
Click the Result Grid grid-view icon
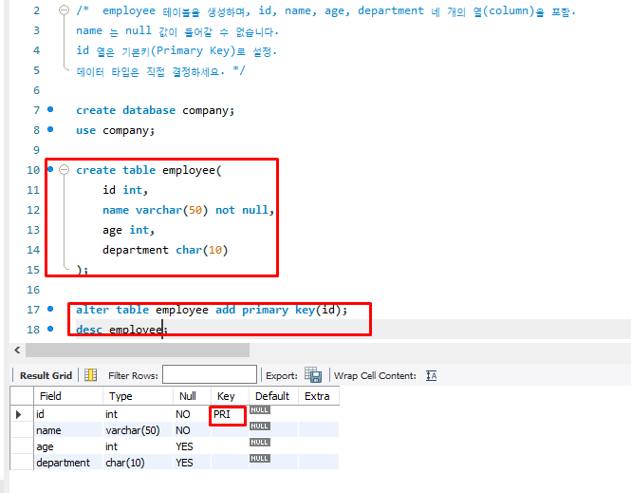(90, 375)
